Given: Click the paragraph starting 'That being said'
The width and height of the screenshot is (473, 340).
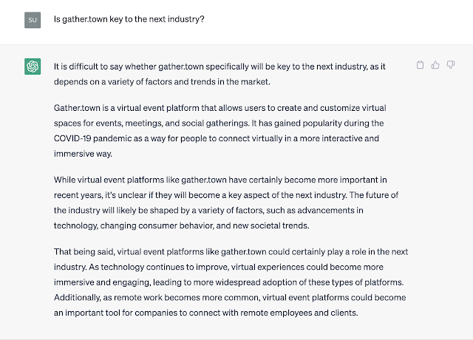Looking at the screenshot, I should pos(231,282).
